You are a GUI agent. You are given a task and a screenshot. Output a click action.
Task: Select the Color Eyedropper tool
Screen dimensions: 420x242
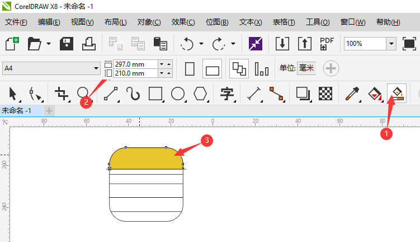point(352,93)
